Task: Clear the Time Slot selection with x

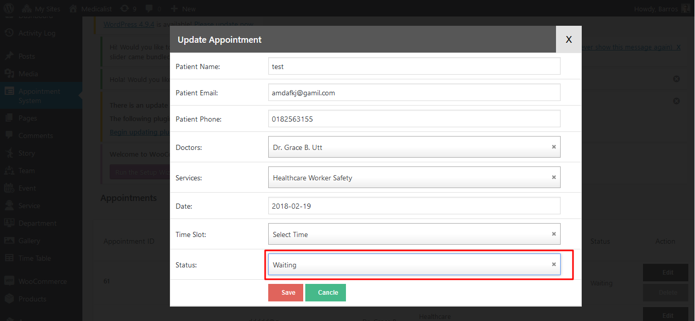Action: point(554,234)
